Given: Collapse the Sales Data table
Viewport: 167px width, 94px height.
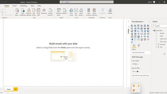Looking at the screenshot, I should tap(153, 31).
